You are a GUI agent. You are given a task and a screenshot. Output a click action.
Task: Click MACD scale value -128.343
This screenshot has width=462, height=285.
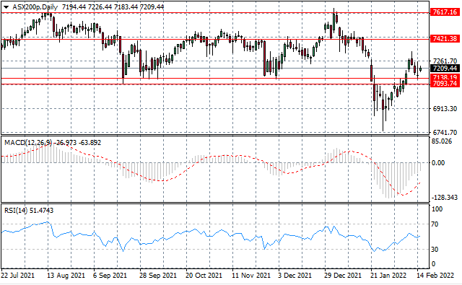click(x=445, y=197)
